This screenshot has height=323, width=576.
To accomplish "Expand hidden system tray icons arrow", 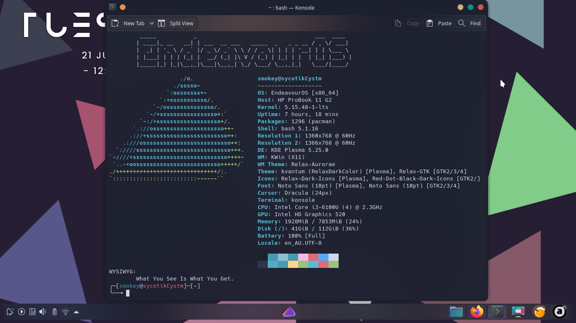I will (76, 312).
